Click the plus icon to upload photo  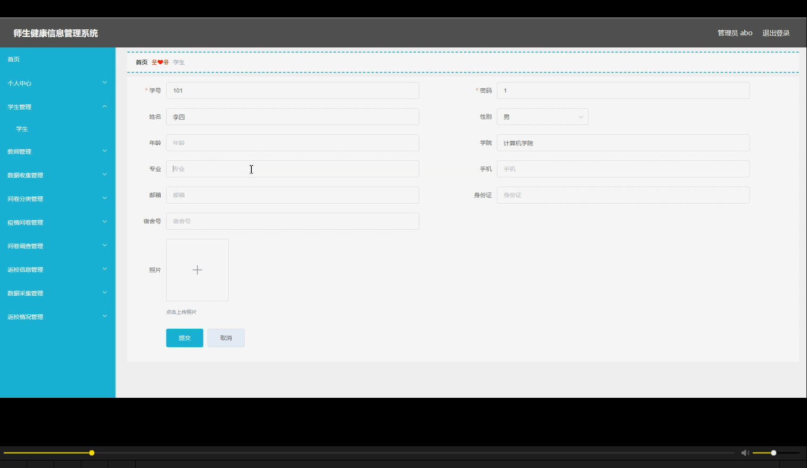click(197, 270)
